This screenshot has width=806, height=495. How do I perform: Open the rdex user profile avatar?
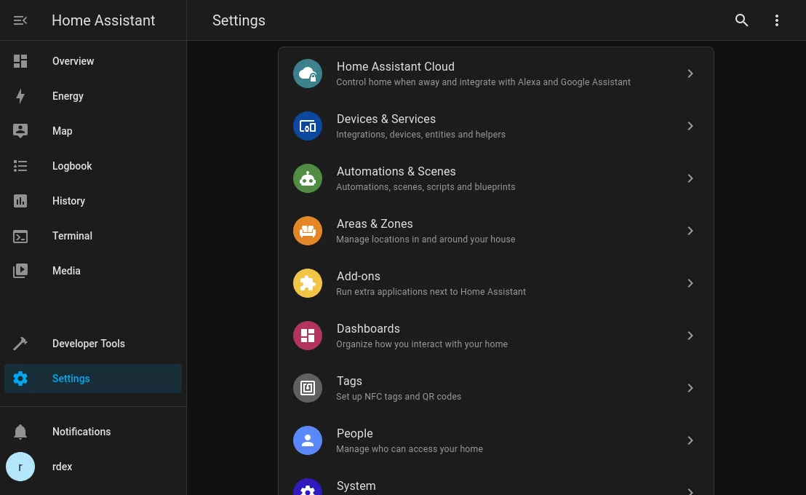point(20,467)
